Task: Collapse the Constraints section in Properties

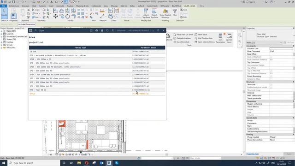Action: 293,46
